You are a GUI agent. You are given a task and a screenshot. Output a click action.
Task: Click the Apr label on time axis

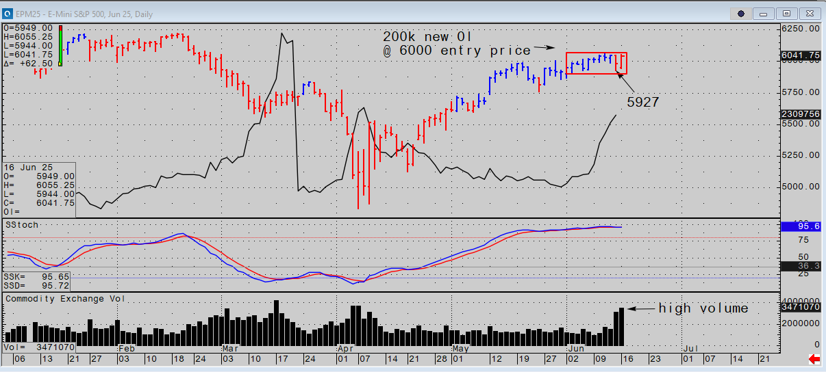(345, 349)
